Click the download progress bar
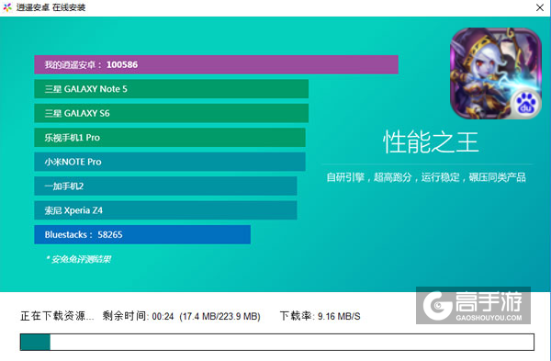This screenshot has width=551, height=361. tap(277, 342)
